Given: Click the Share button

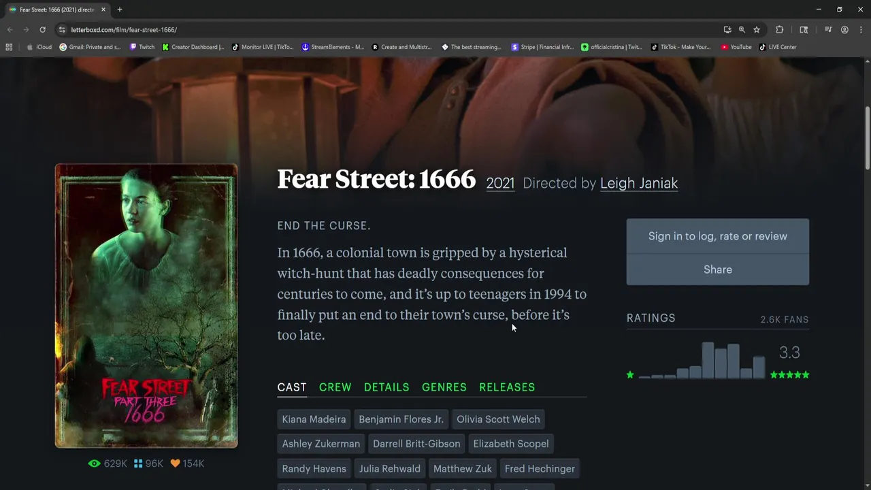Looking at the screenshot, I should click(718, 269).
